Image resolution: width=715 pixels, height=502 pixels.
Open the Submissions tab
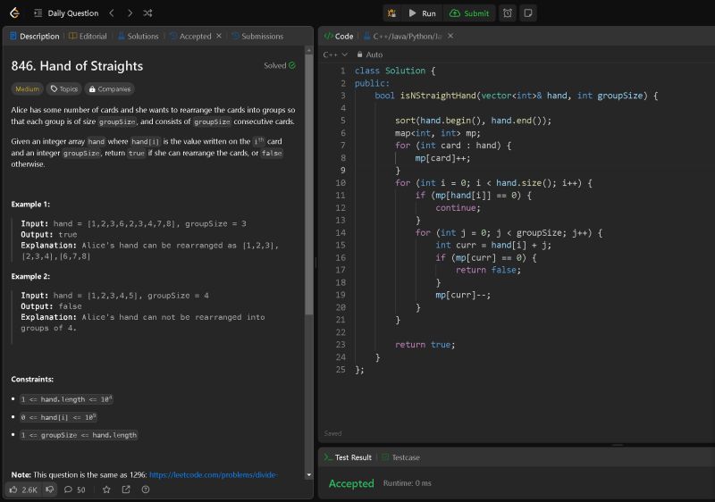[257, 37]
